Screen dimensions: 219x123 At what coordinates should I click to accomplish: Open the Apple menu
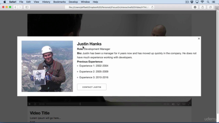click(x=4, y=2)
